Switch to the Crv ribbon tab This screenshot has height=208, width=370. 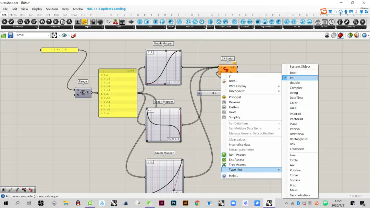click(x=39, y=15)
